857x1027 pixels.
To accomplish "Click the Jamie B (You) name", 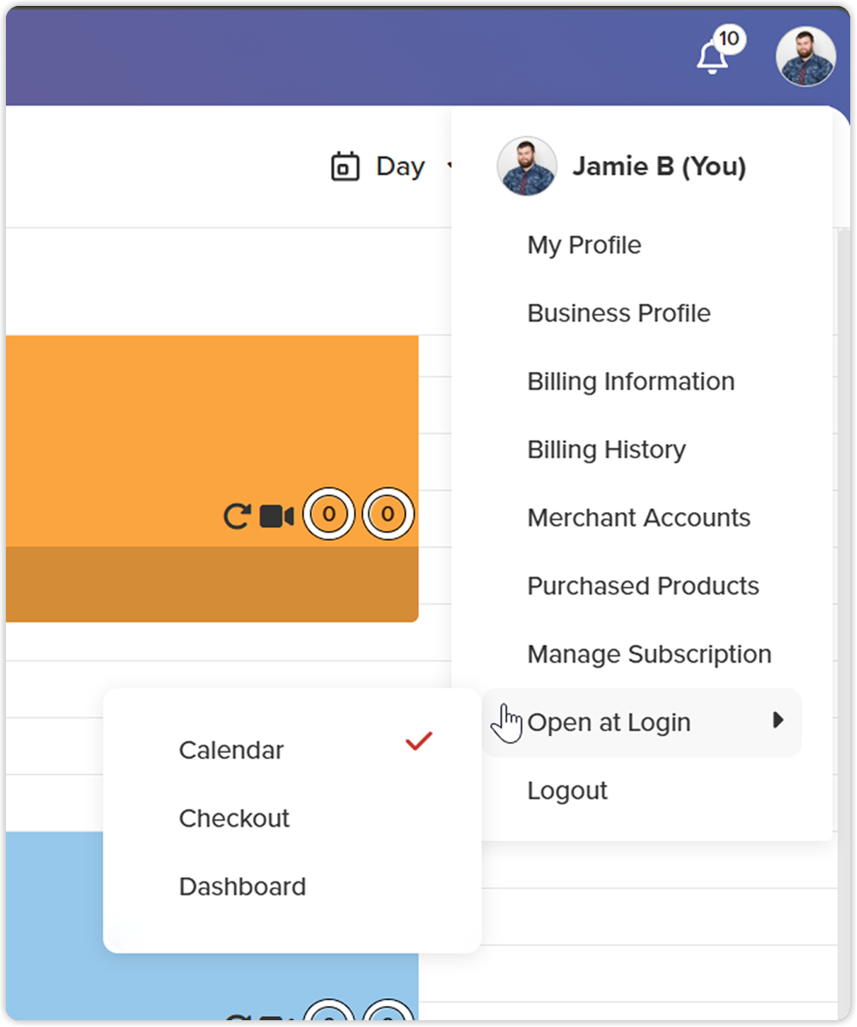I will pos(659,167).
